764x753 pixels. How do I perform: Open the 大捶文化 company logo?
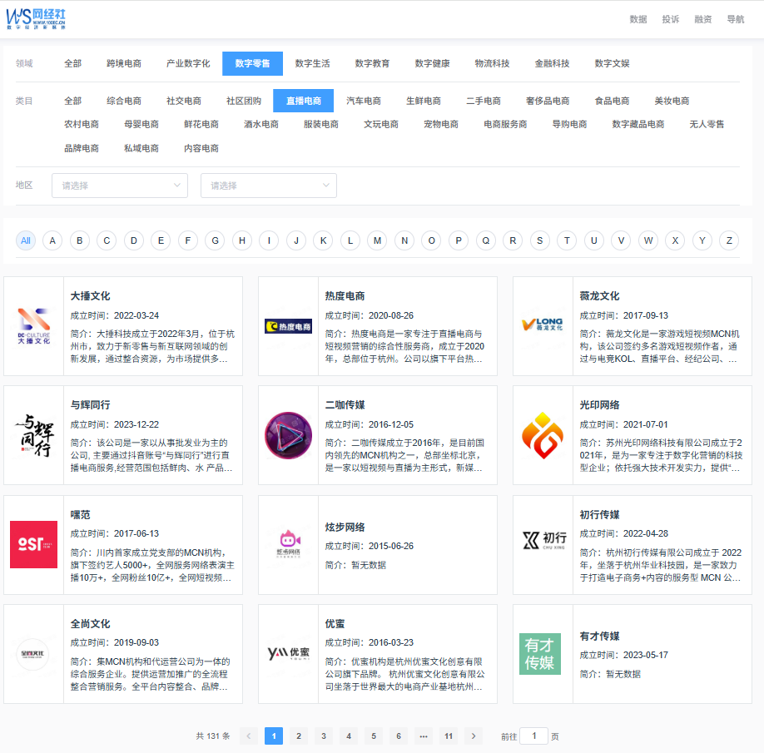(33, 326)
